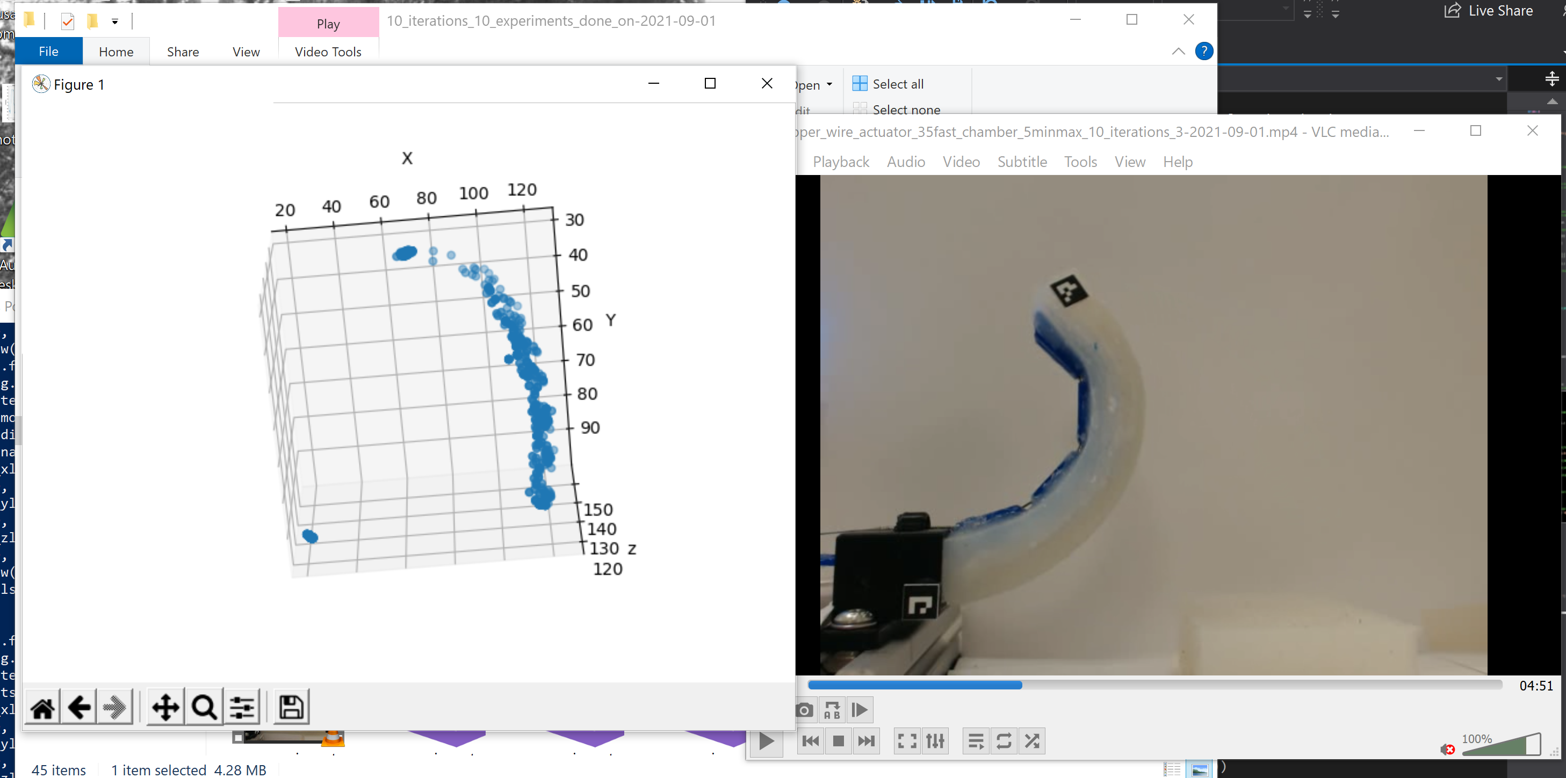Toggle loop/repeat mode in VLC
The width and height of the screenshot is (1566, 778).
[1004, 741]
